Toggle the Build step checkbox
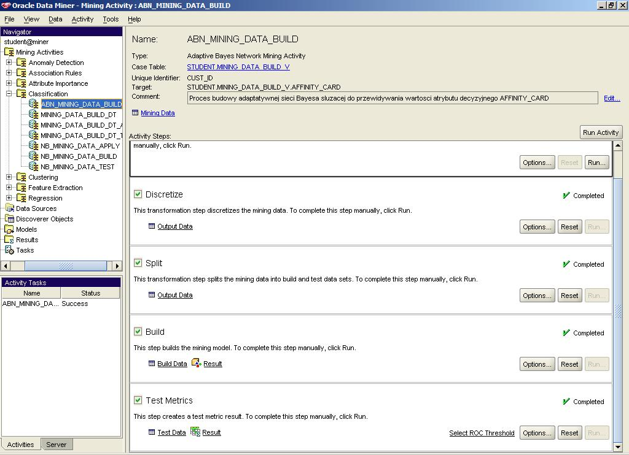 (138, 331)
